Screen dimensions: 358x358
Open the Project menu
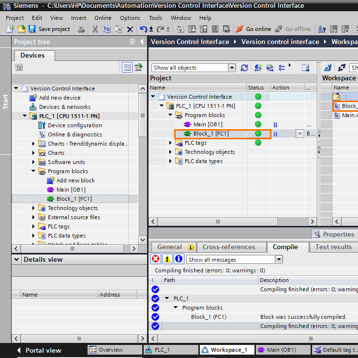click(x=15, y=18)
